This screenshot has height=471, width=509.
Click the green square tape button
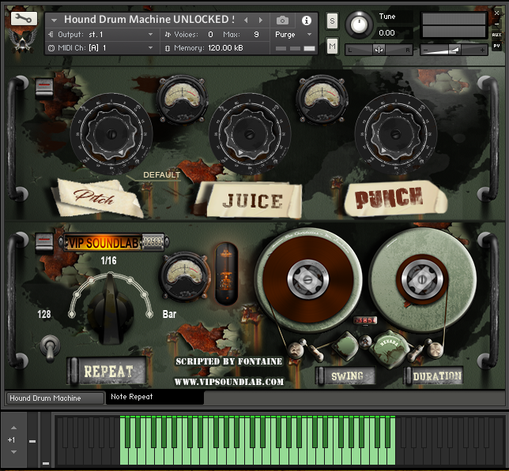(x=346, y=346)
